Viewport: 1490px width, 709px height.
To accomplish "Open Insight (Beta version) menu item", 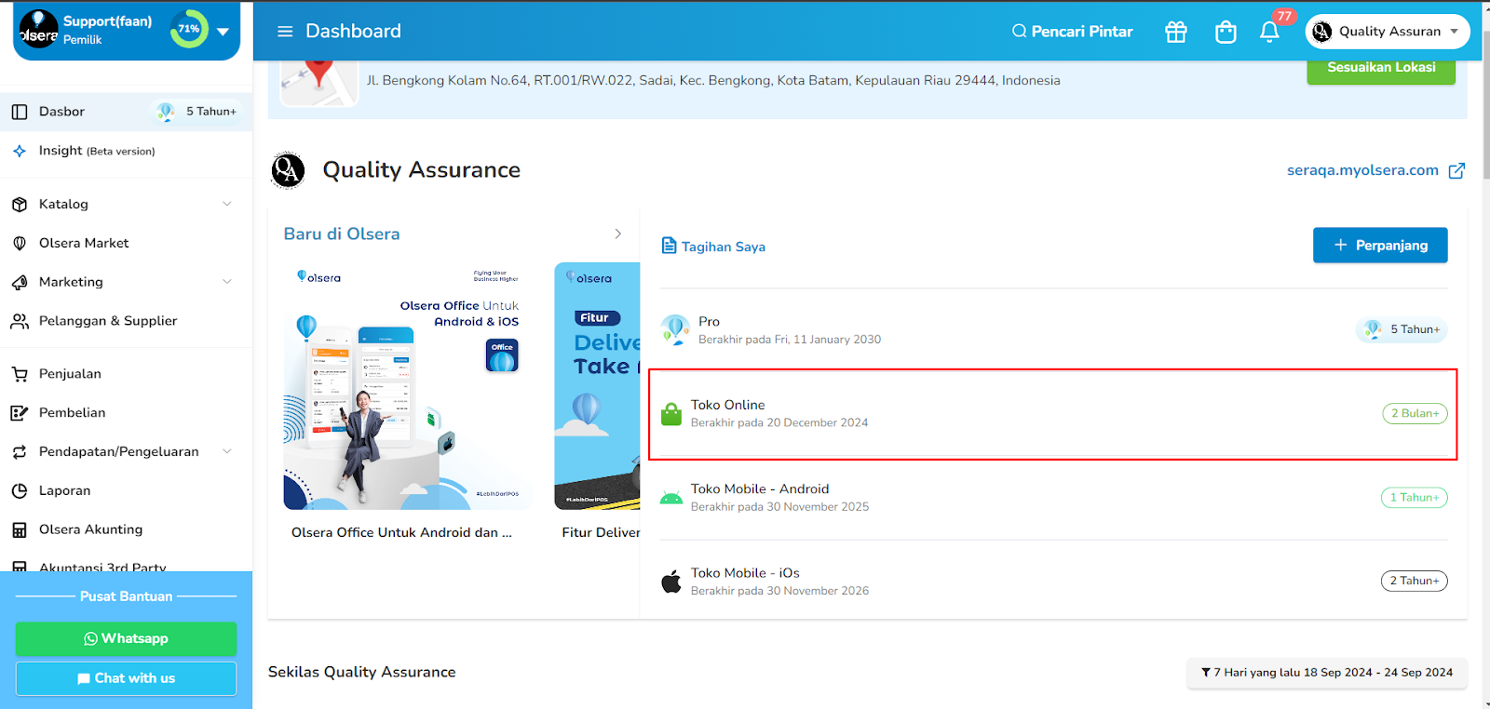I will pos(126,151).
